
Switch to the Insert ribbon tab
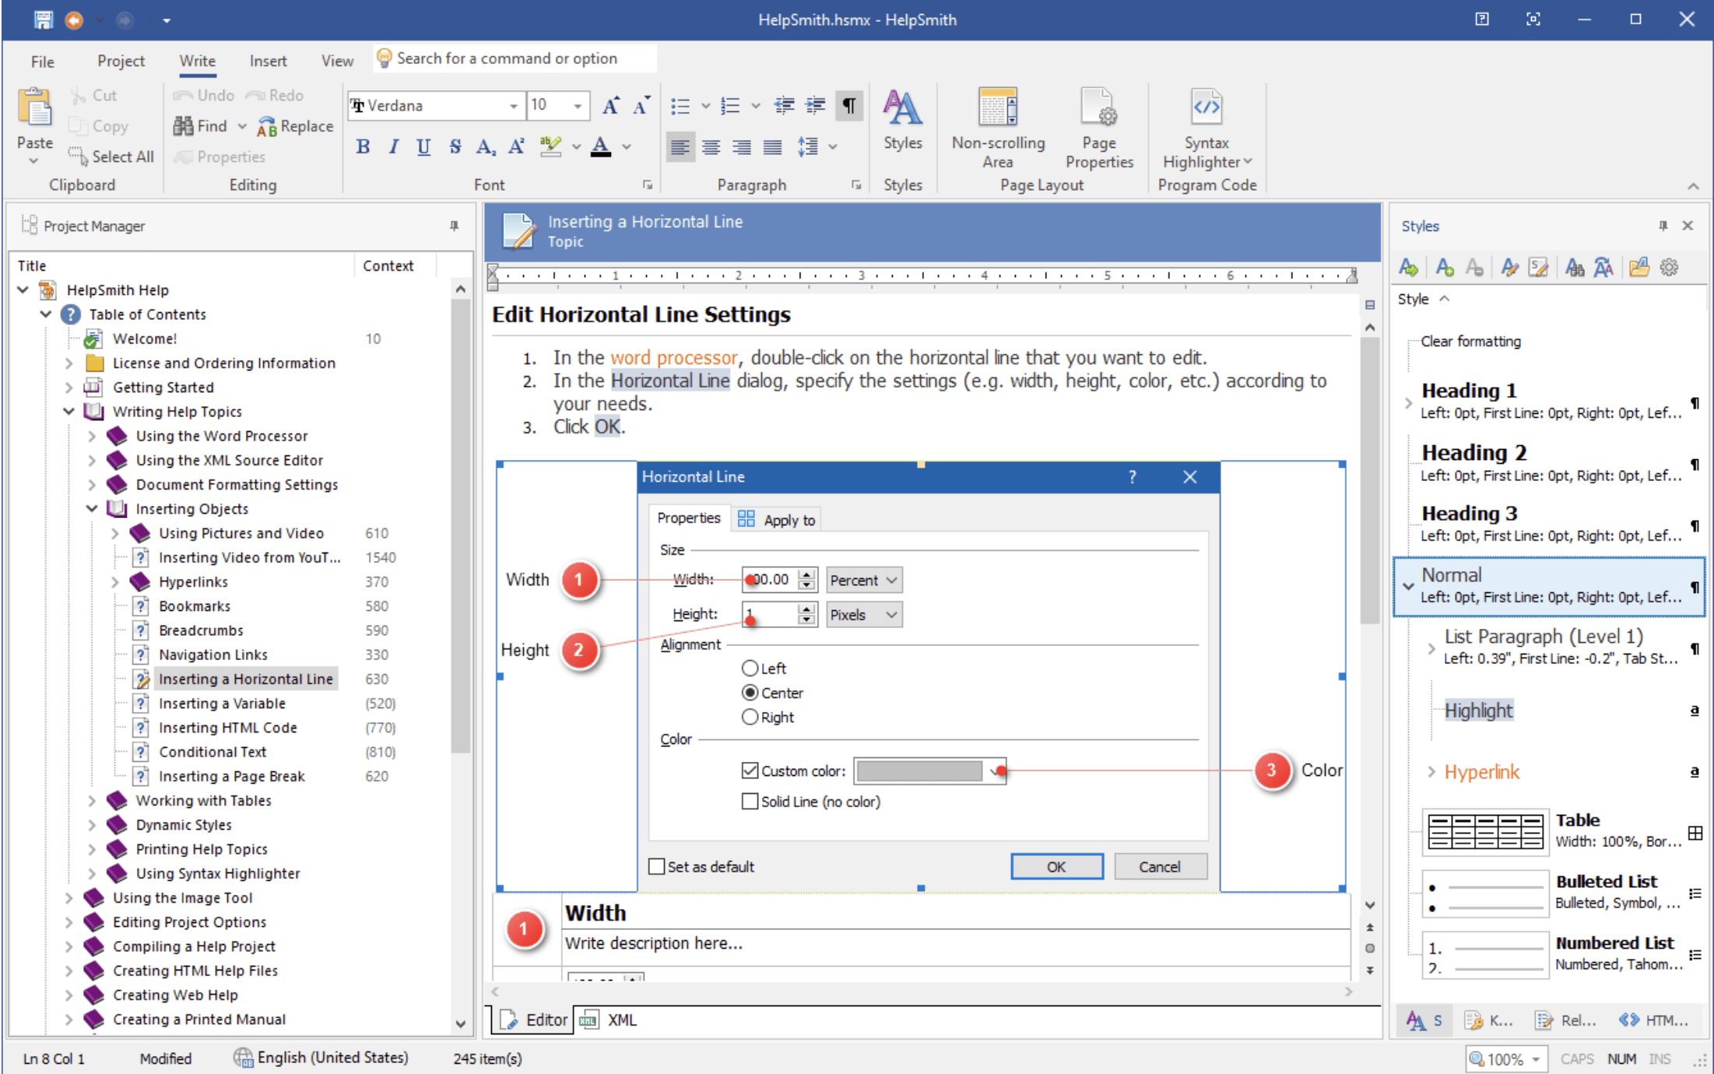tap(268, 61)
